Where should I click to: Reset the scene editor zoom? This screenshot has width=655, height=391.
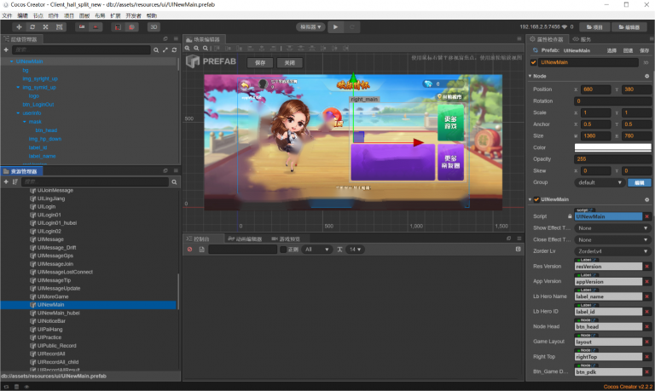pyautogui.click(x=206, y=49)
